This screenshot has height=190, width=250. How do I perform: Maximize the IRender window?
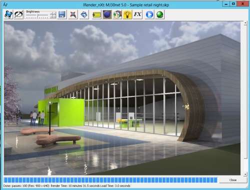click(x=233, y=4)
